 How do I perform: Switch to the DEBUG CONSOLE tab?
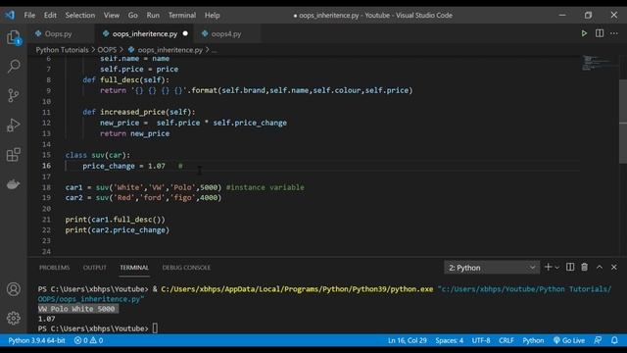coord(186,268)
